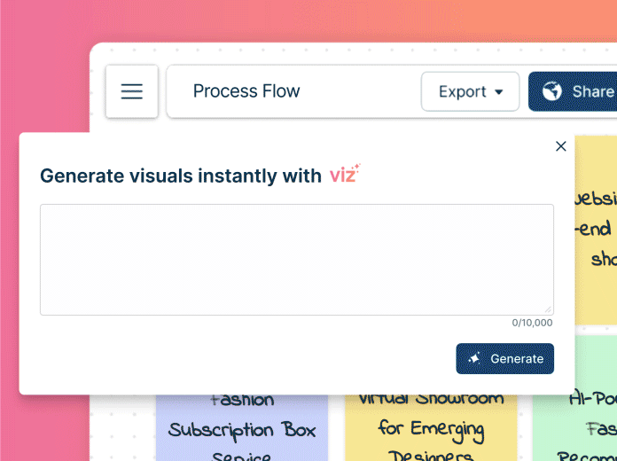Select the Fashion Subscription Box sticky note
The width and height of the screenshot is (617, 461).
click(x=242, y=431)
